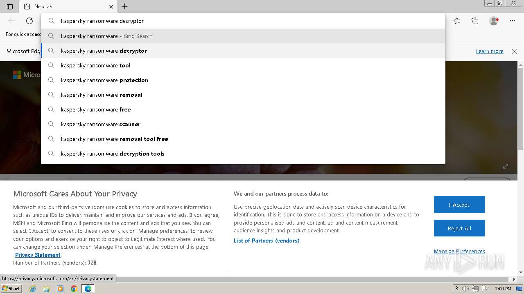Refresh the page with reload icon

point(29,21)
